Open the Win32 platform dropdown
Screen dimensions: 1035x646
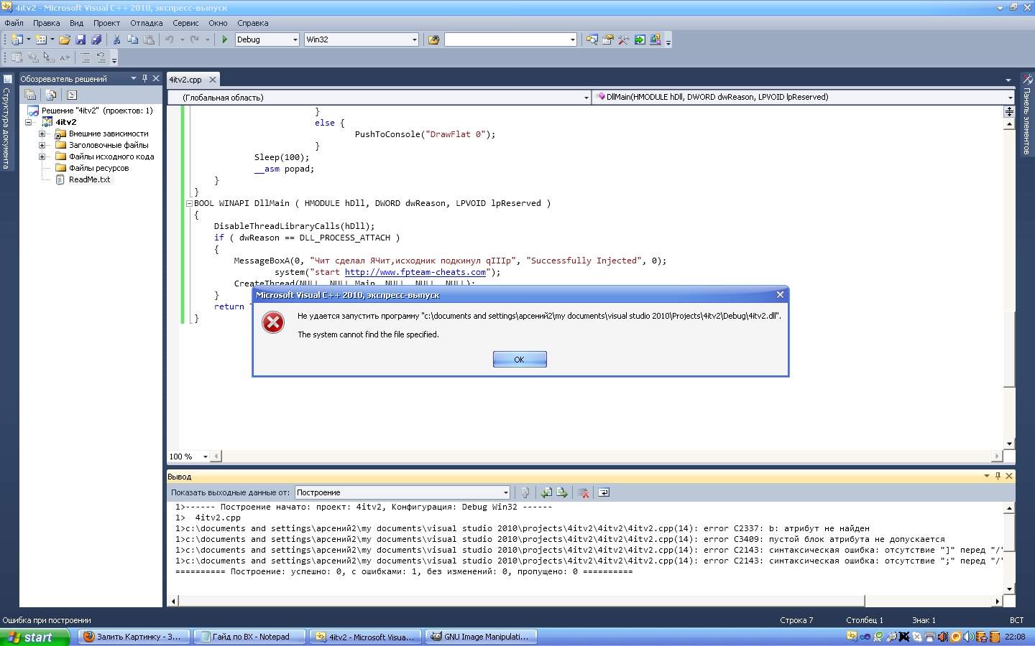tap(415, 39)
